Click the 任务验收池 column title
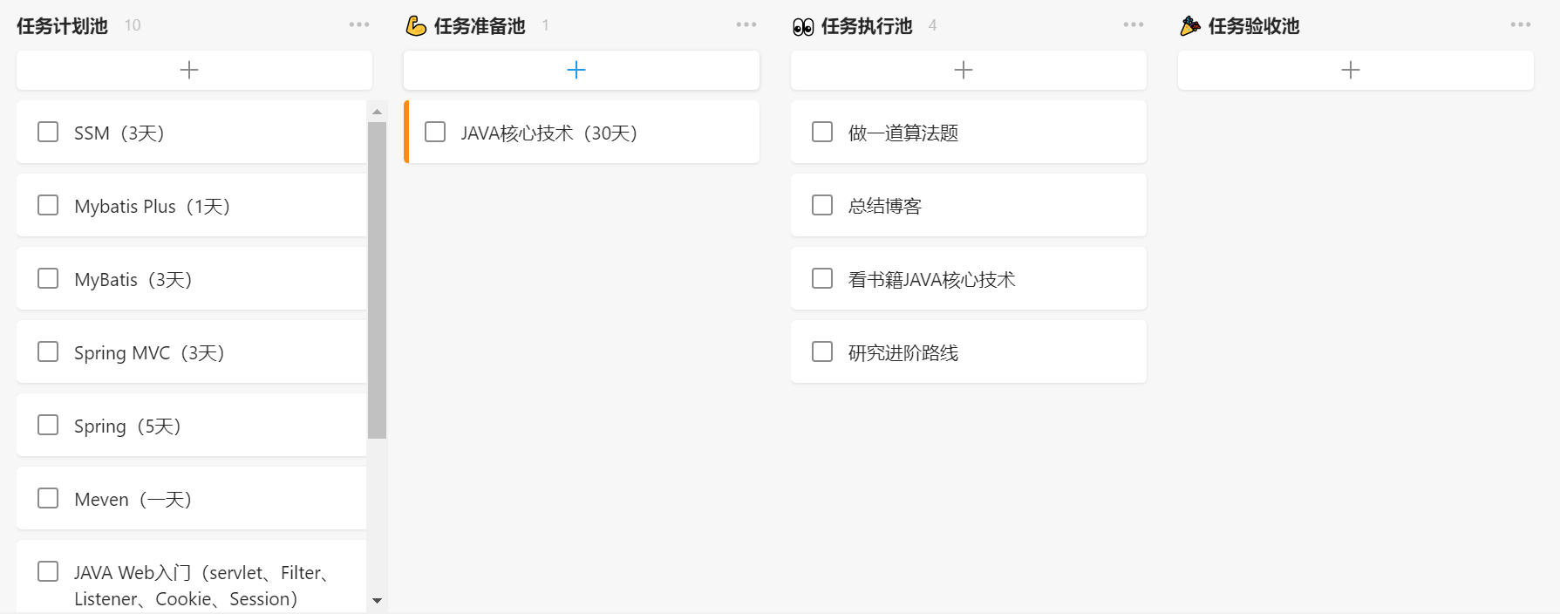Screen dimensions: 1560x614 point(1254,26)
